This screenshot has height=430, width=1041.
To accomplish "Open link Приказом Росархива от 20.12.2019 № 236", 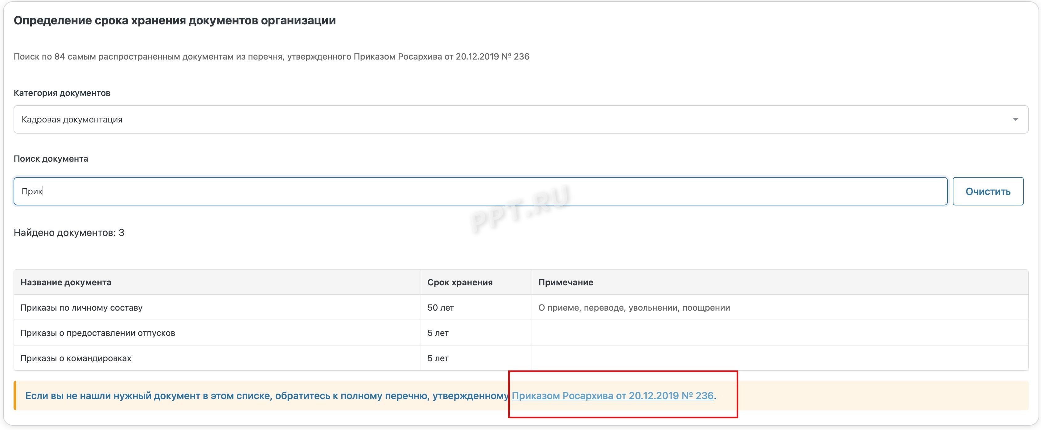I will (x=612, y=396).
